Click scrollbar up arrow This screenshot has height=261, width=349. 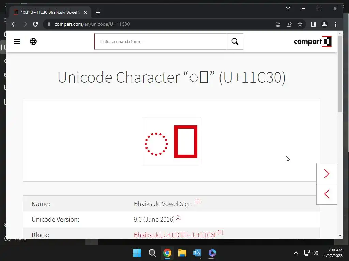tap(340, 34)
